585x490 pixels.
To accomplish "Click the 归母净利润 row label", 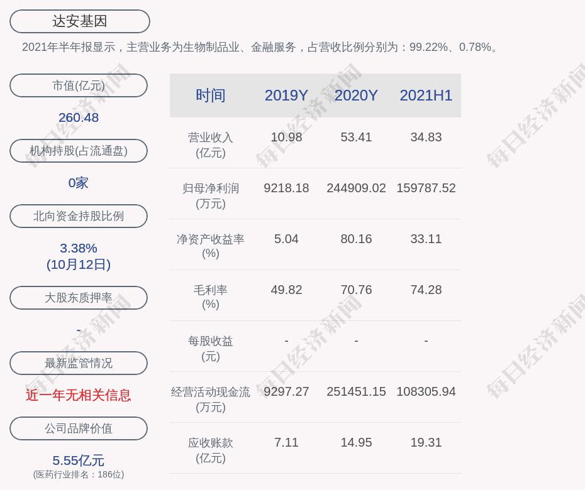I will click(211, 195).
